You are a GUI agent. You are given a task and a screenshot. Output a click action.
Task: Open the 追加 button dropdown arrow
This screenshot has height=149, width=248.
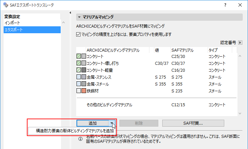[112, 123]
